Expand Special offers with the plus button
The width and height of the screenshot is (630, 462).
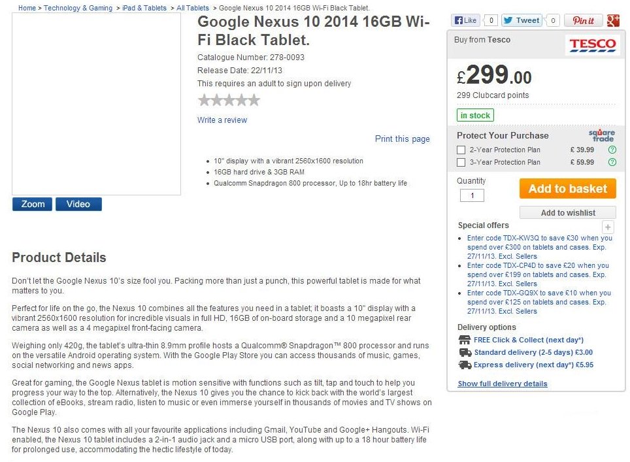pyautogui.click(x=608, y=227)
